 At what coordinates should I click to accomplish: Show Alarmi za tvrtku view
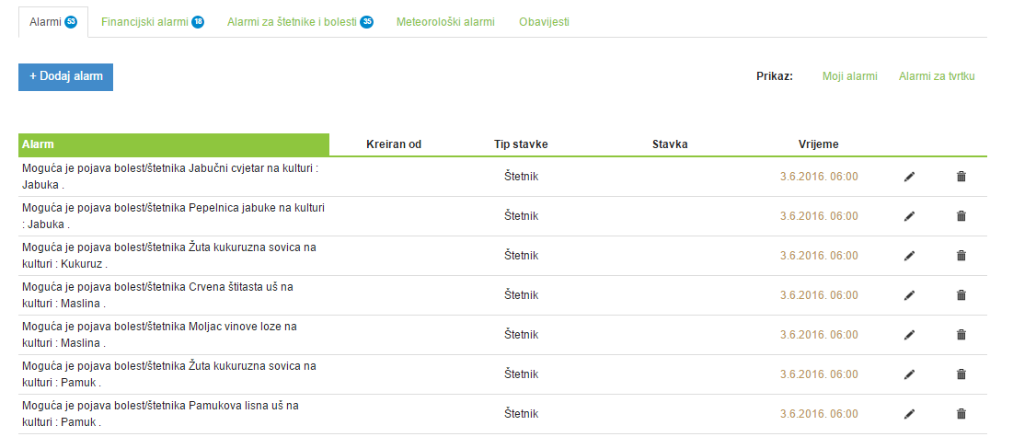coord(937,76)
